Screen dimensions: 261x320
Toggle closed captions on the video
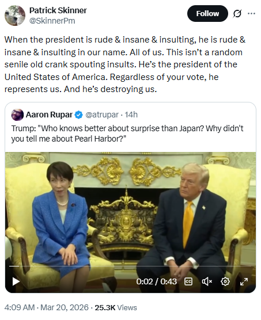click(x=188, y=281)
